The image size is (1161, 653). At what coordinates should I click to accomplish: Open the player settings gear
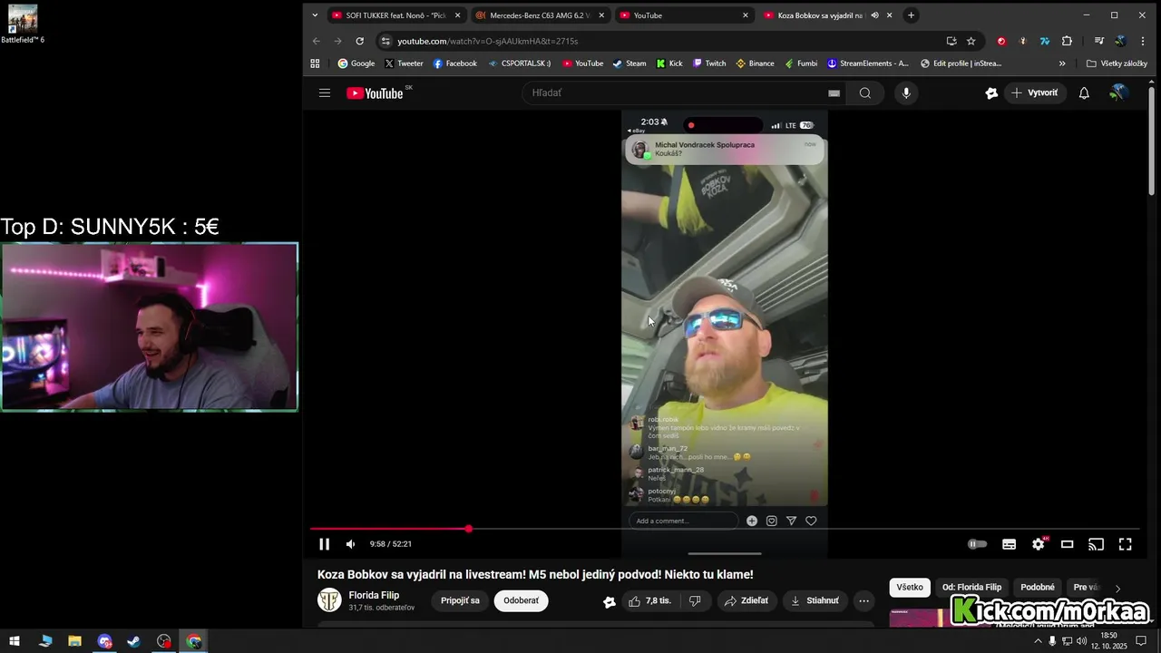[1039, 544]
